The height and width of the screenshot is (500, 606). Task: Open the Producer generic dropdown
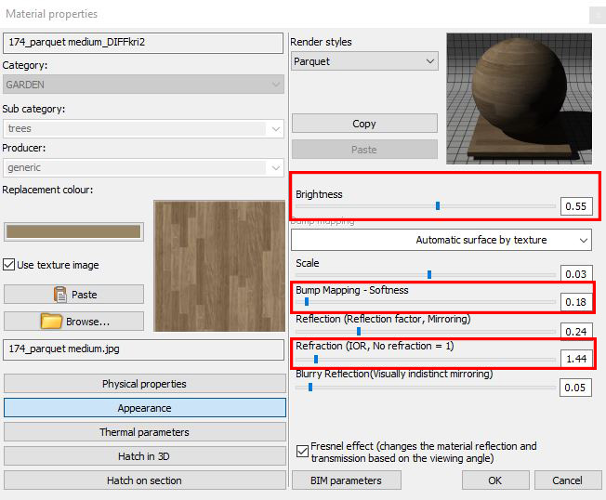[143, 167]
